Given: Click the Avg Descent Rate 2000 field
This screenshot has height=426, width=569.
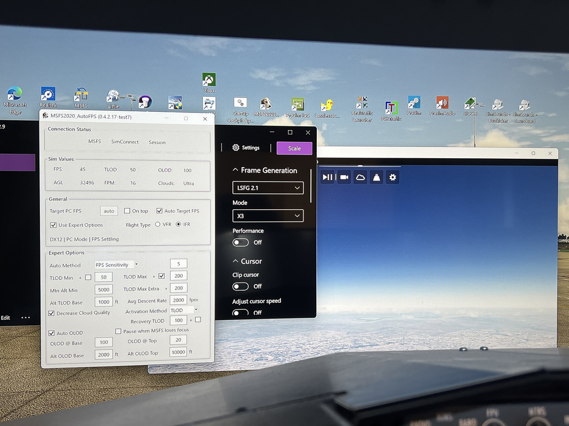Looking at the screenshot, I should 179,300.
